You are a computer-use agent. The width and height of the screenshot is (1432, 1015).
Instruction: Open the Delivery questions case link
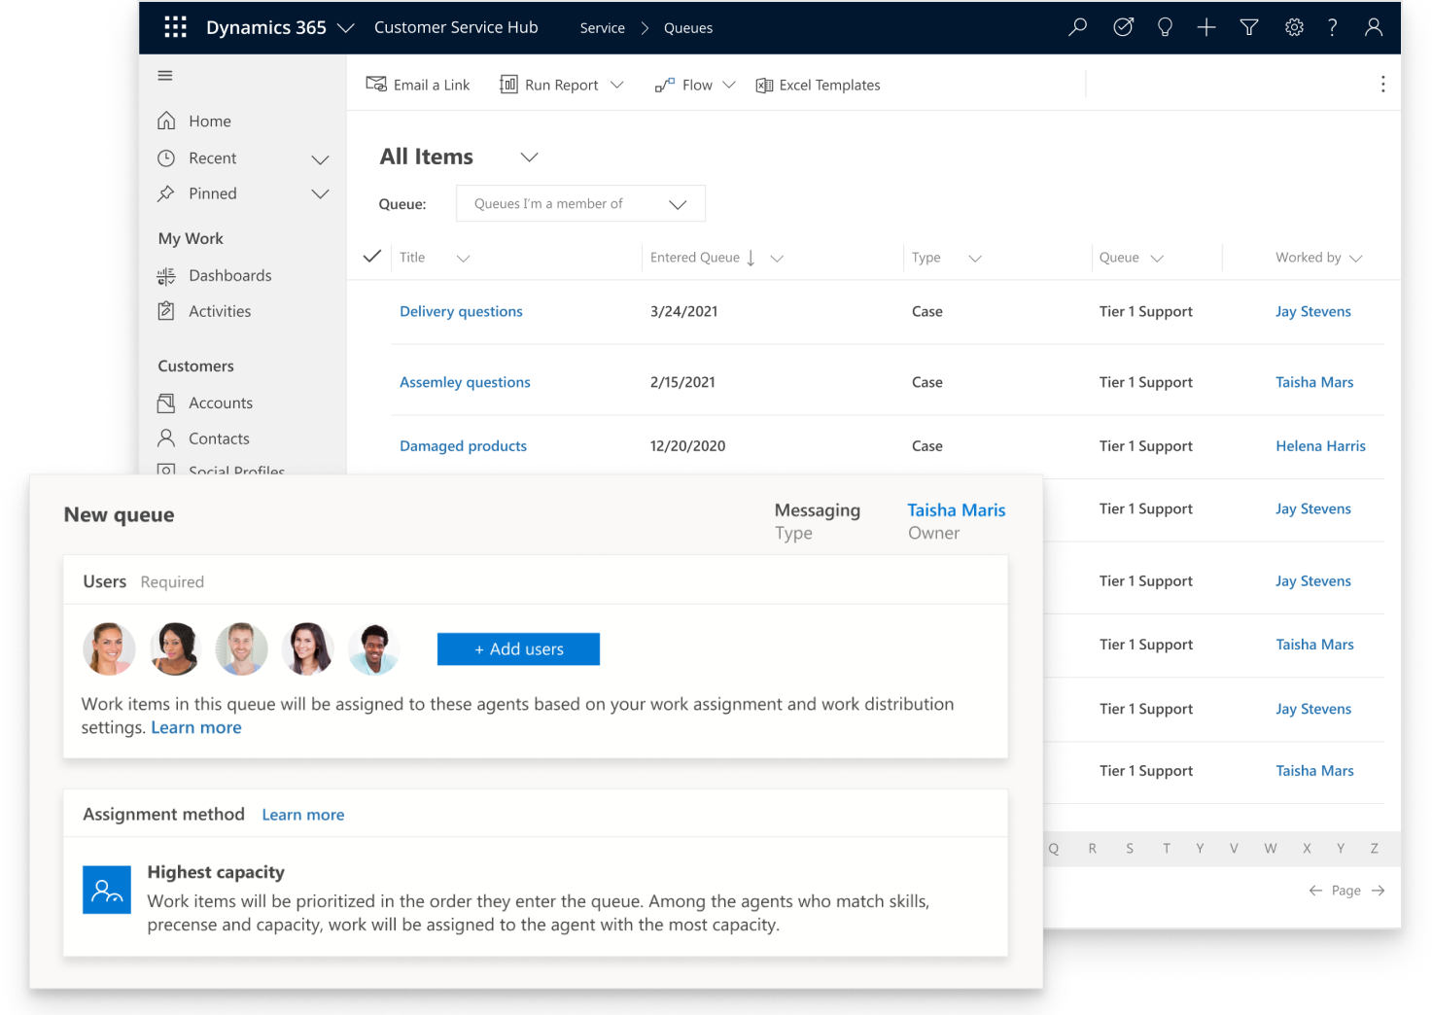click(x=461, y=312)
